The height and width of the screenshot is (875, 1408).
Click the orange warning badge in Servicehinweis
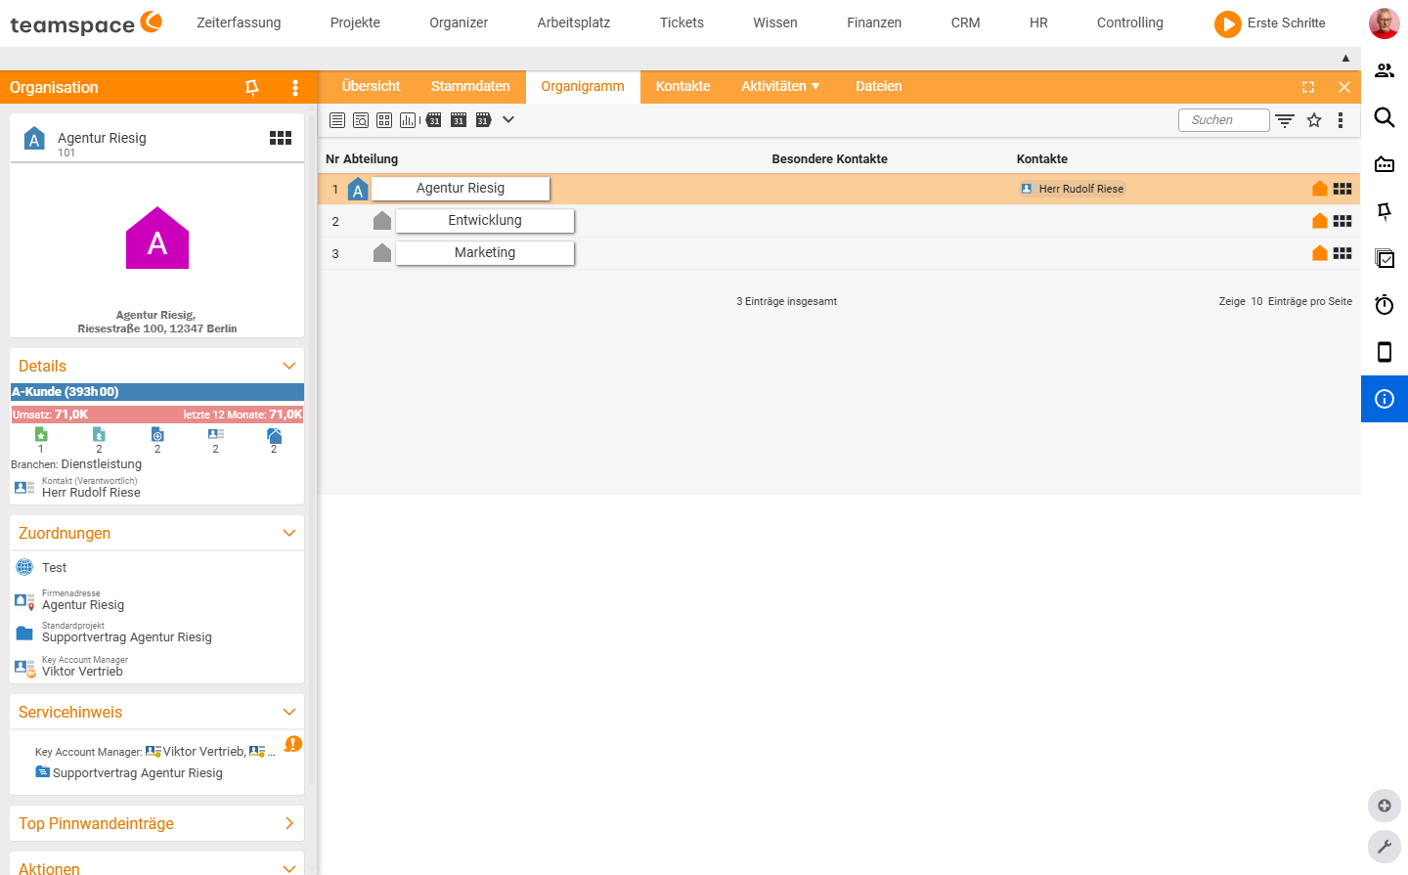[292, 744]
